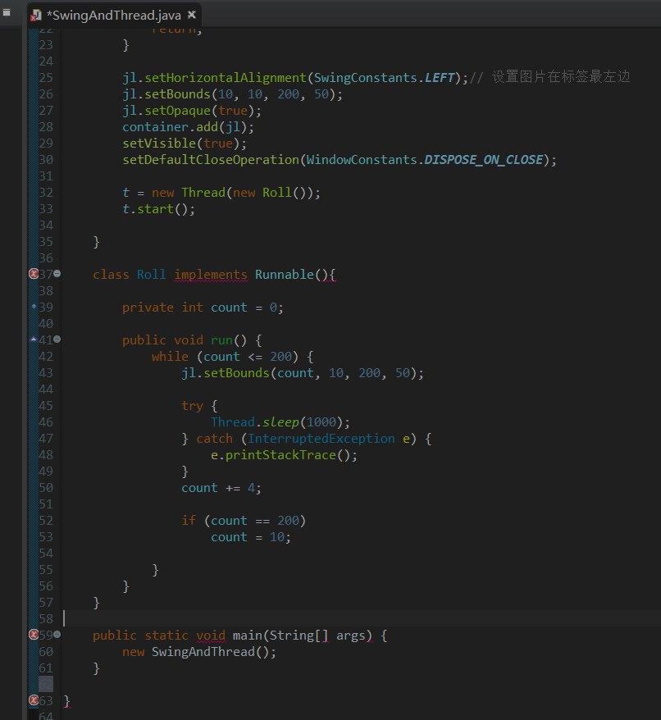Screen dimensions: 661x720
Task: Click 'setOpaque' on line 27
Action: (x=177, y=111)
